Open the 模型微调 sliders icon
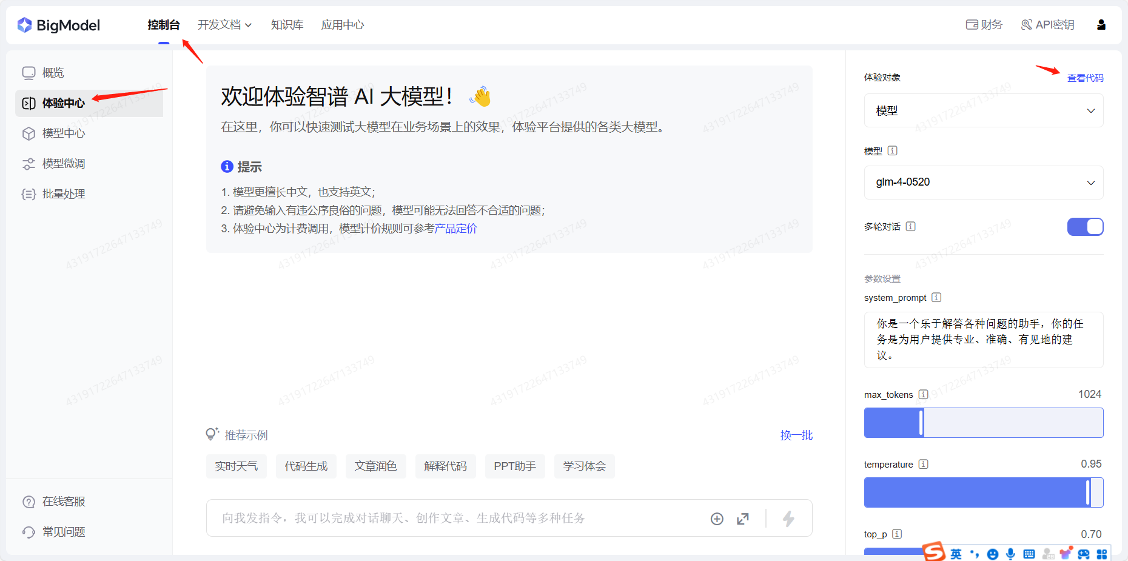The width and height of the screenshot is (1128, 561). tap(29, 164)
